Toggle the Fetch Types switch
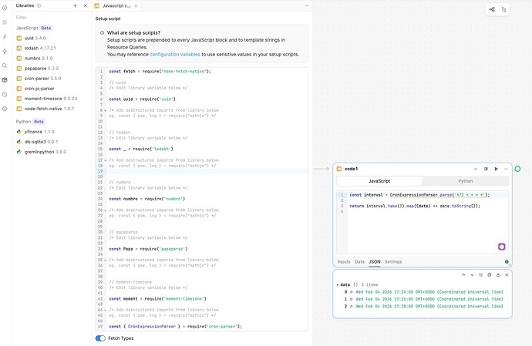The width and height of the screenshot is (532, 346). (x=100, y=338)
